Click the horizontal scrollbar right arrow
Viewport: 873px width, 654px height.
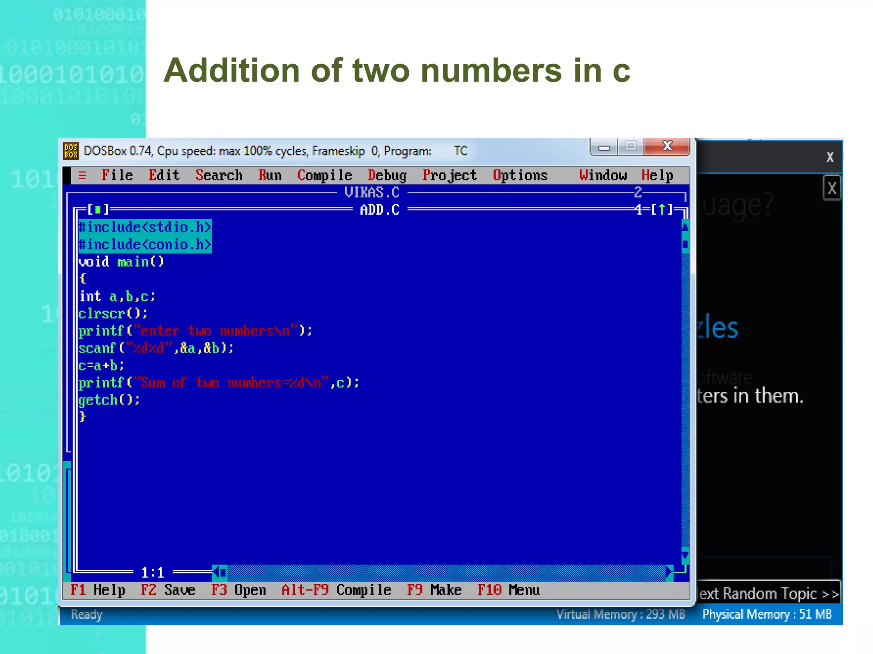pyautogui.click(x=669, y=572)
